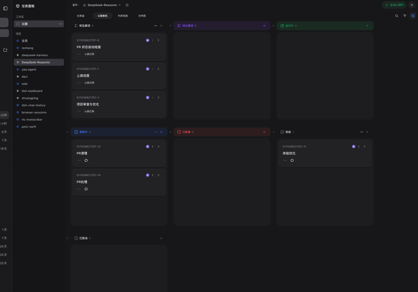This screenshot has height=292, width=418.
Task: Add an issue to the 已阻塞 column
Action: click(x=264, y=132)
